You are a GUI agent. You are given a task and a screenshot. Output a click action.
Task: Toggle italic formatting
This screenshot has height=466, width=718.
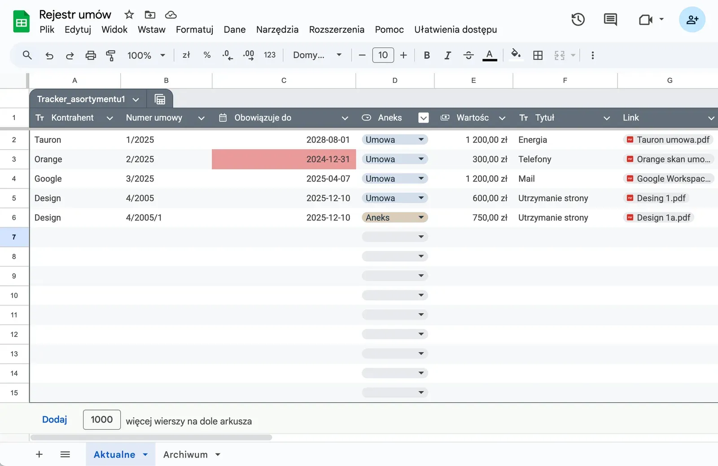pos(447,55)
